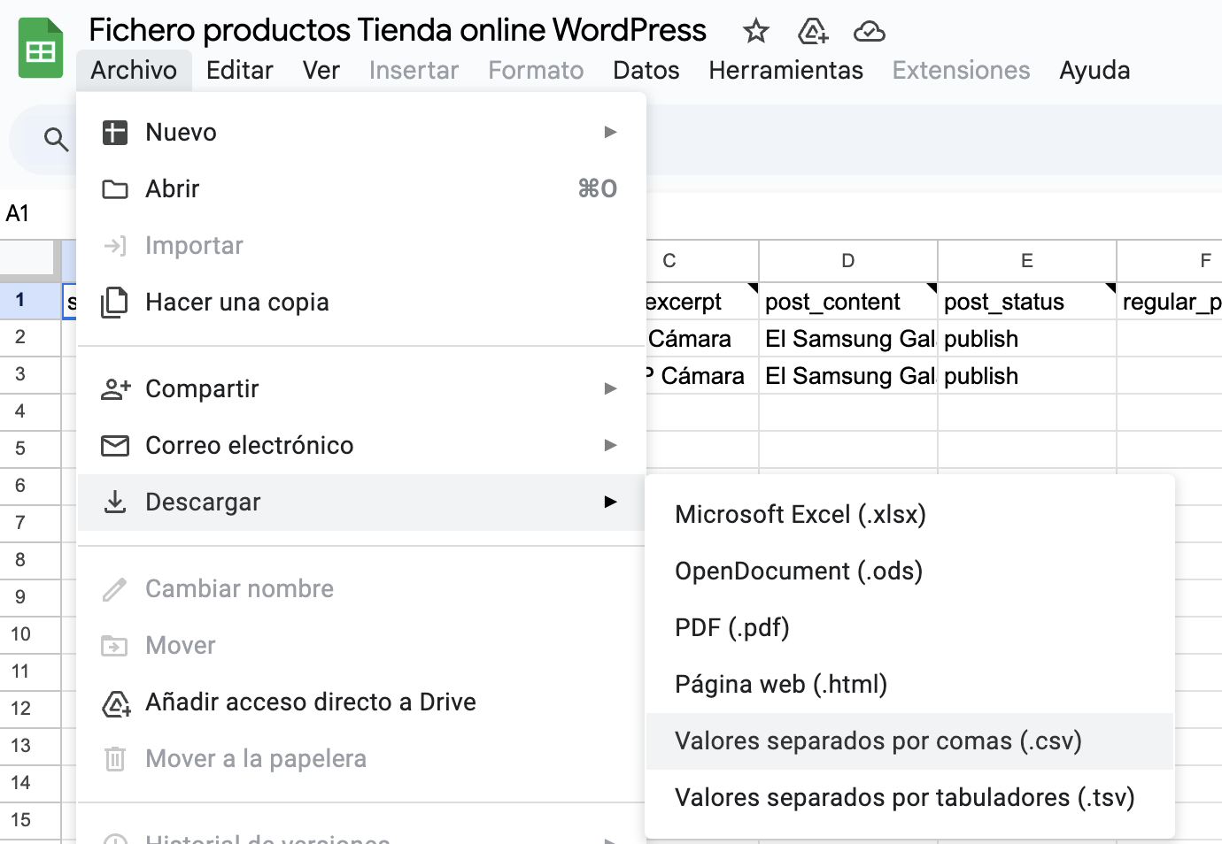Open the Editar menu

(240, 71)
